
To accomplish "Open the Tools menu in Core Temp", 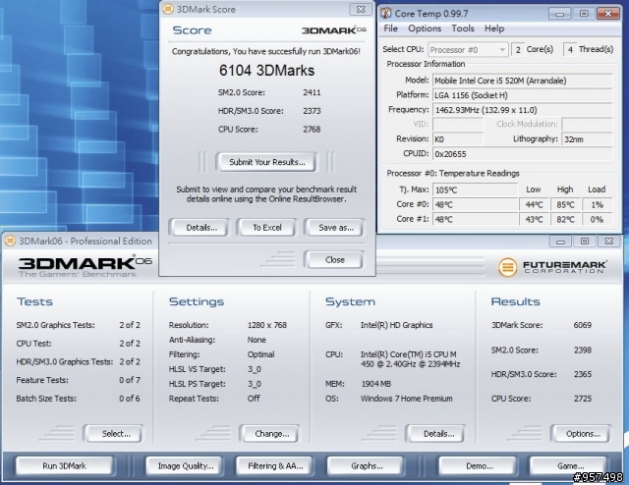I will coord(463,28).
